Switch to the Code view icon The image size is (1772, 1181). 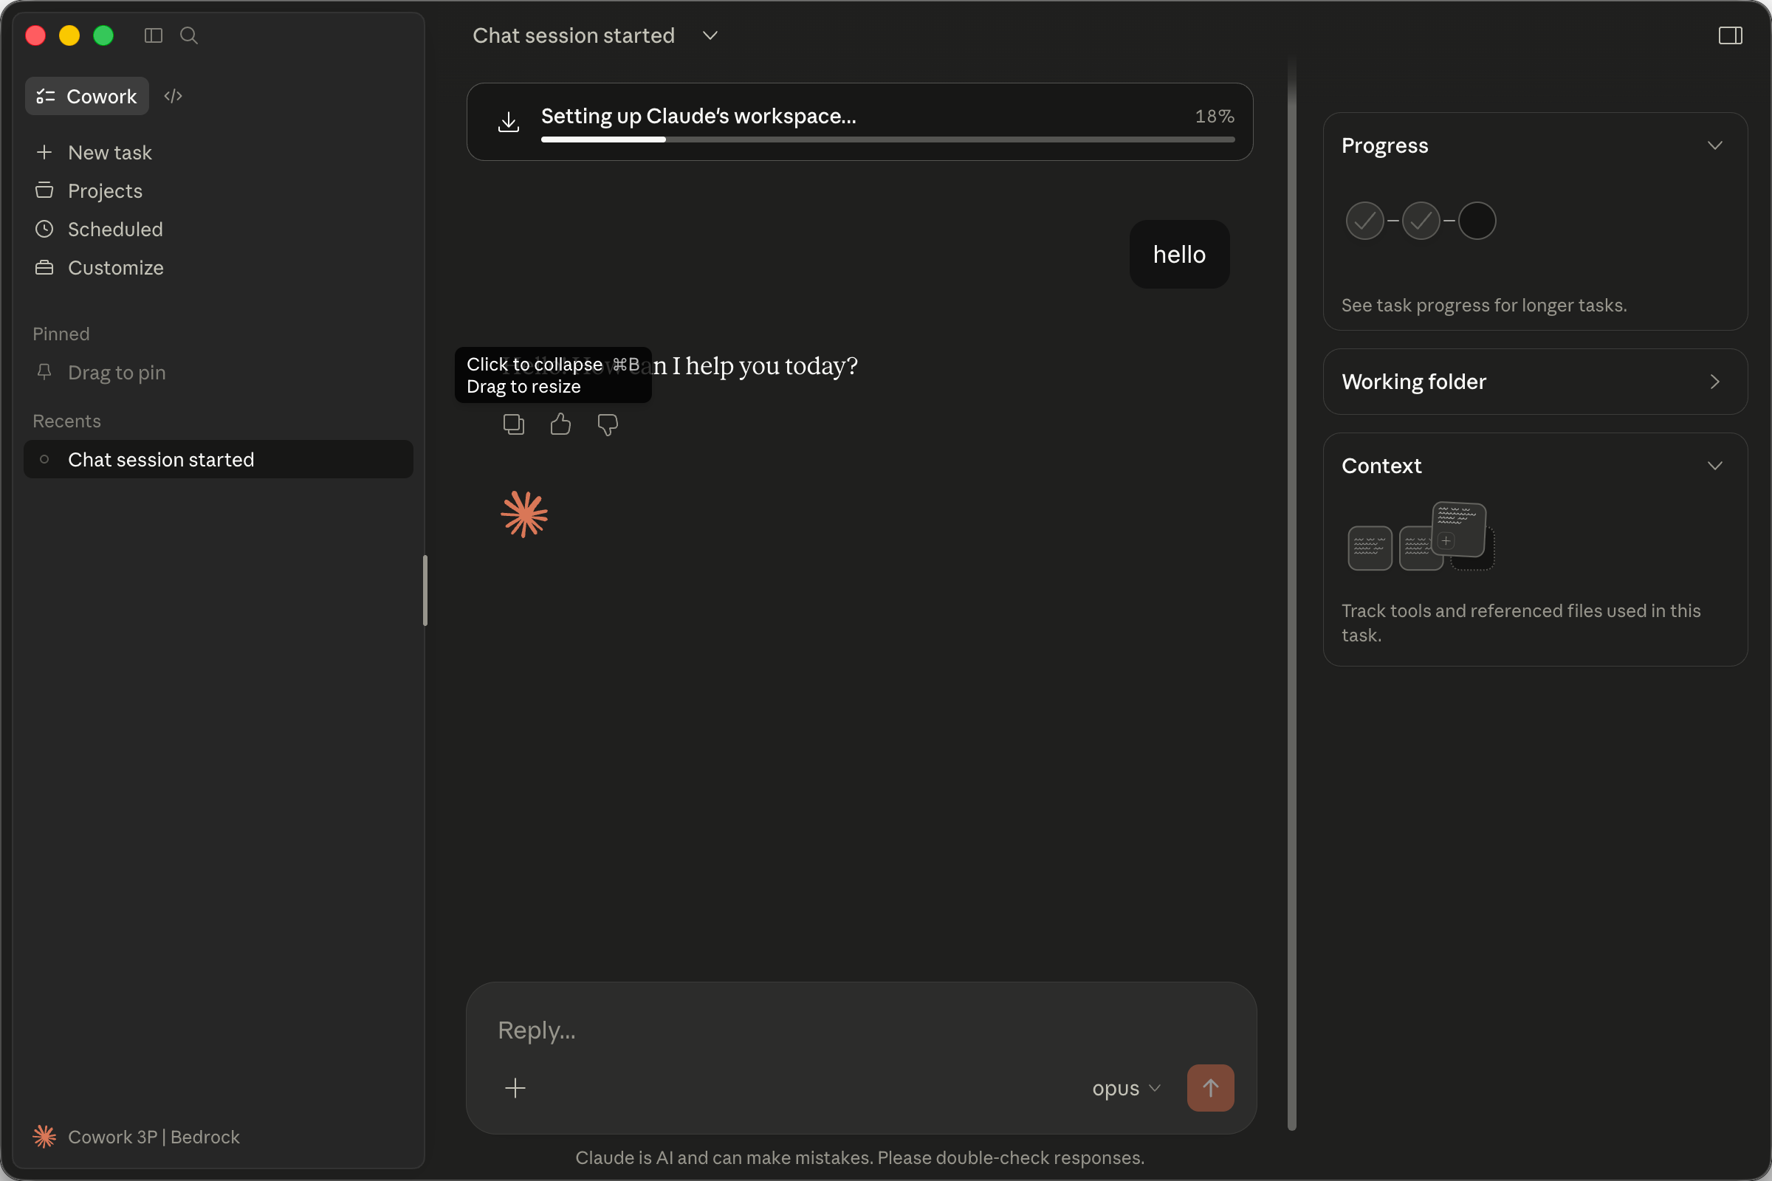(174, 96)
